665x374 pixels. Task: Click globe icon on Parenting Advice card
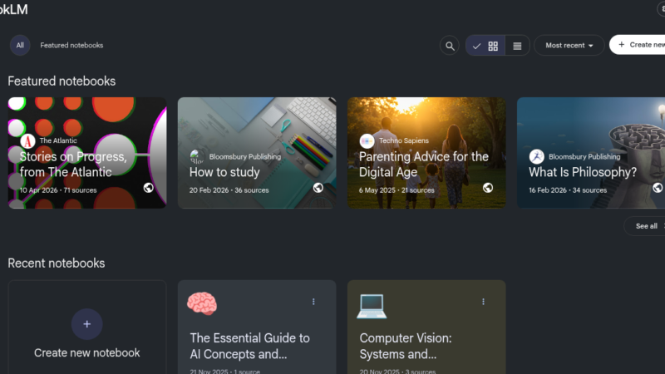point(488,188)
